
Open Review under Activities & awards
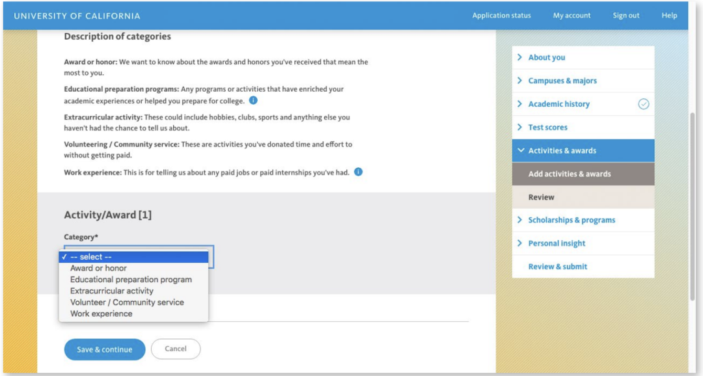pos(583,197)
